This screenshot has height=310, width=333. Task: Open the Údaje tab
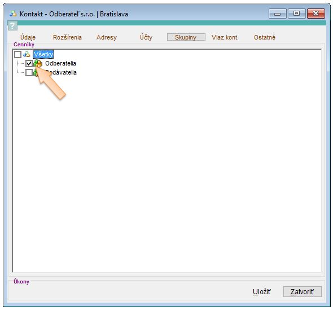coord(28,37)
